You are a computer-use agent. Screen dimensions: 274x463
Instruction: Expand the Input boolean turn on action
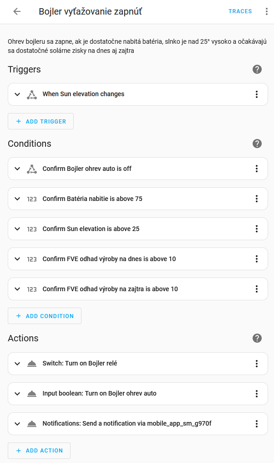[x=17, y=394]
